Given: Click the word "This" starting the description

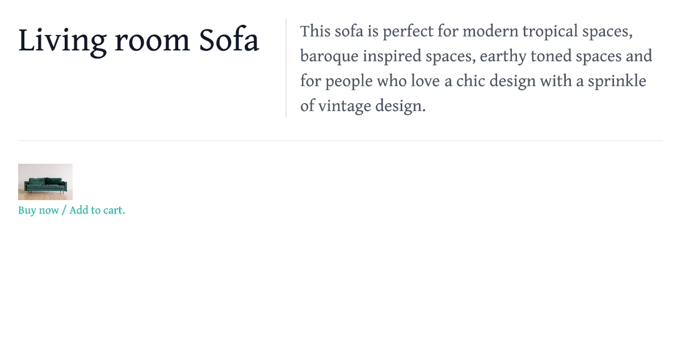Looking at the screenshot, I should [x=315, y=31].
